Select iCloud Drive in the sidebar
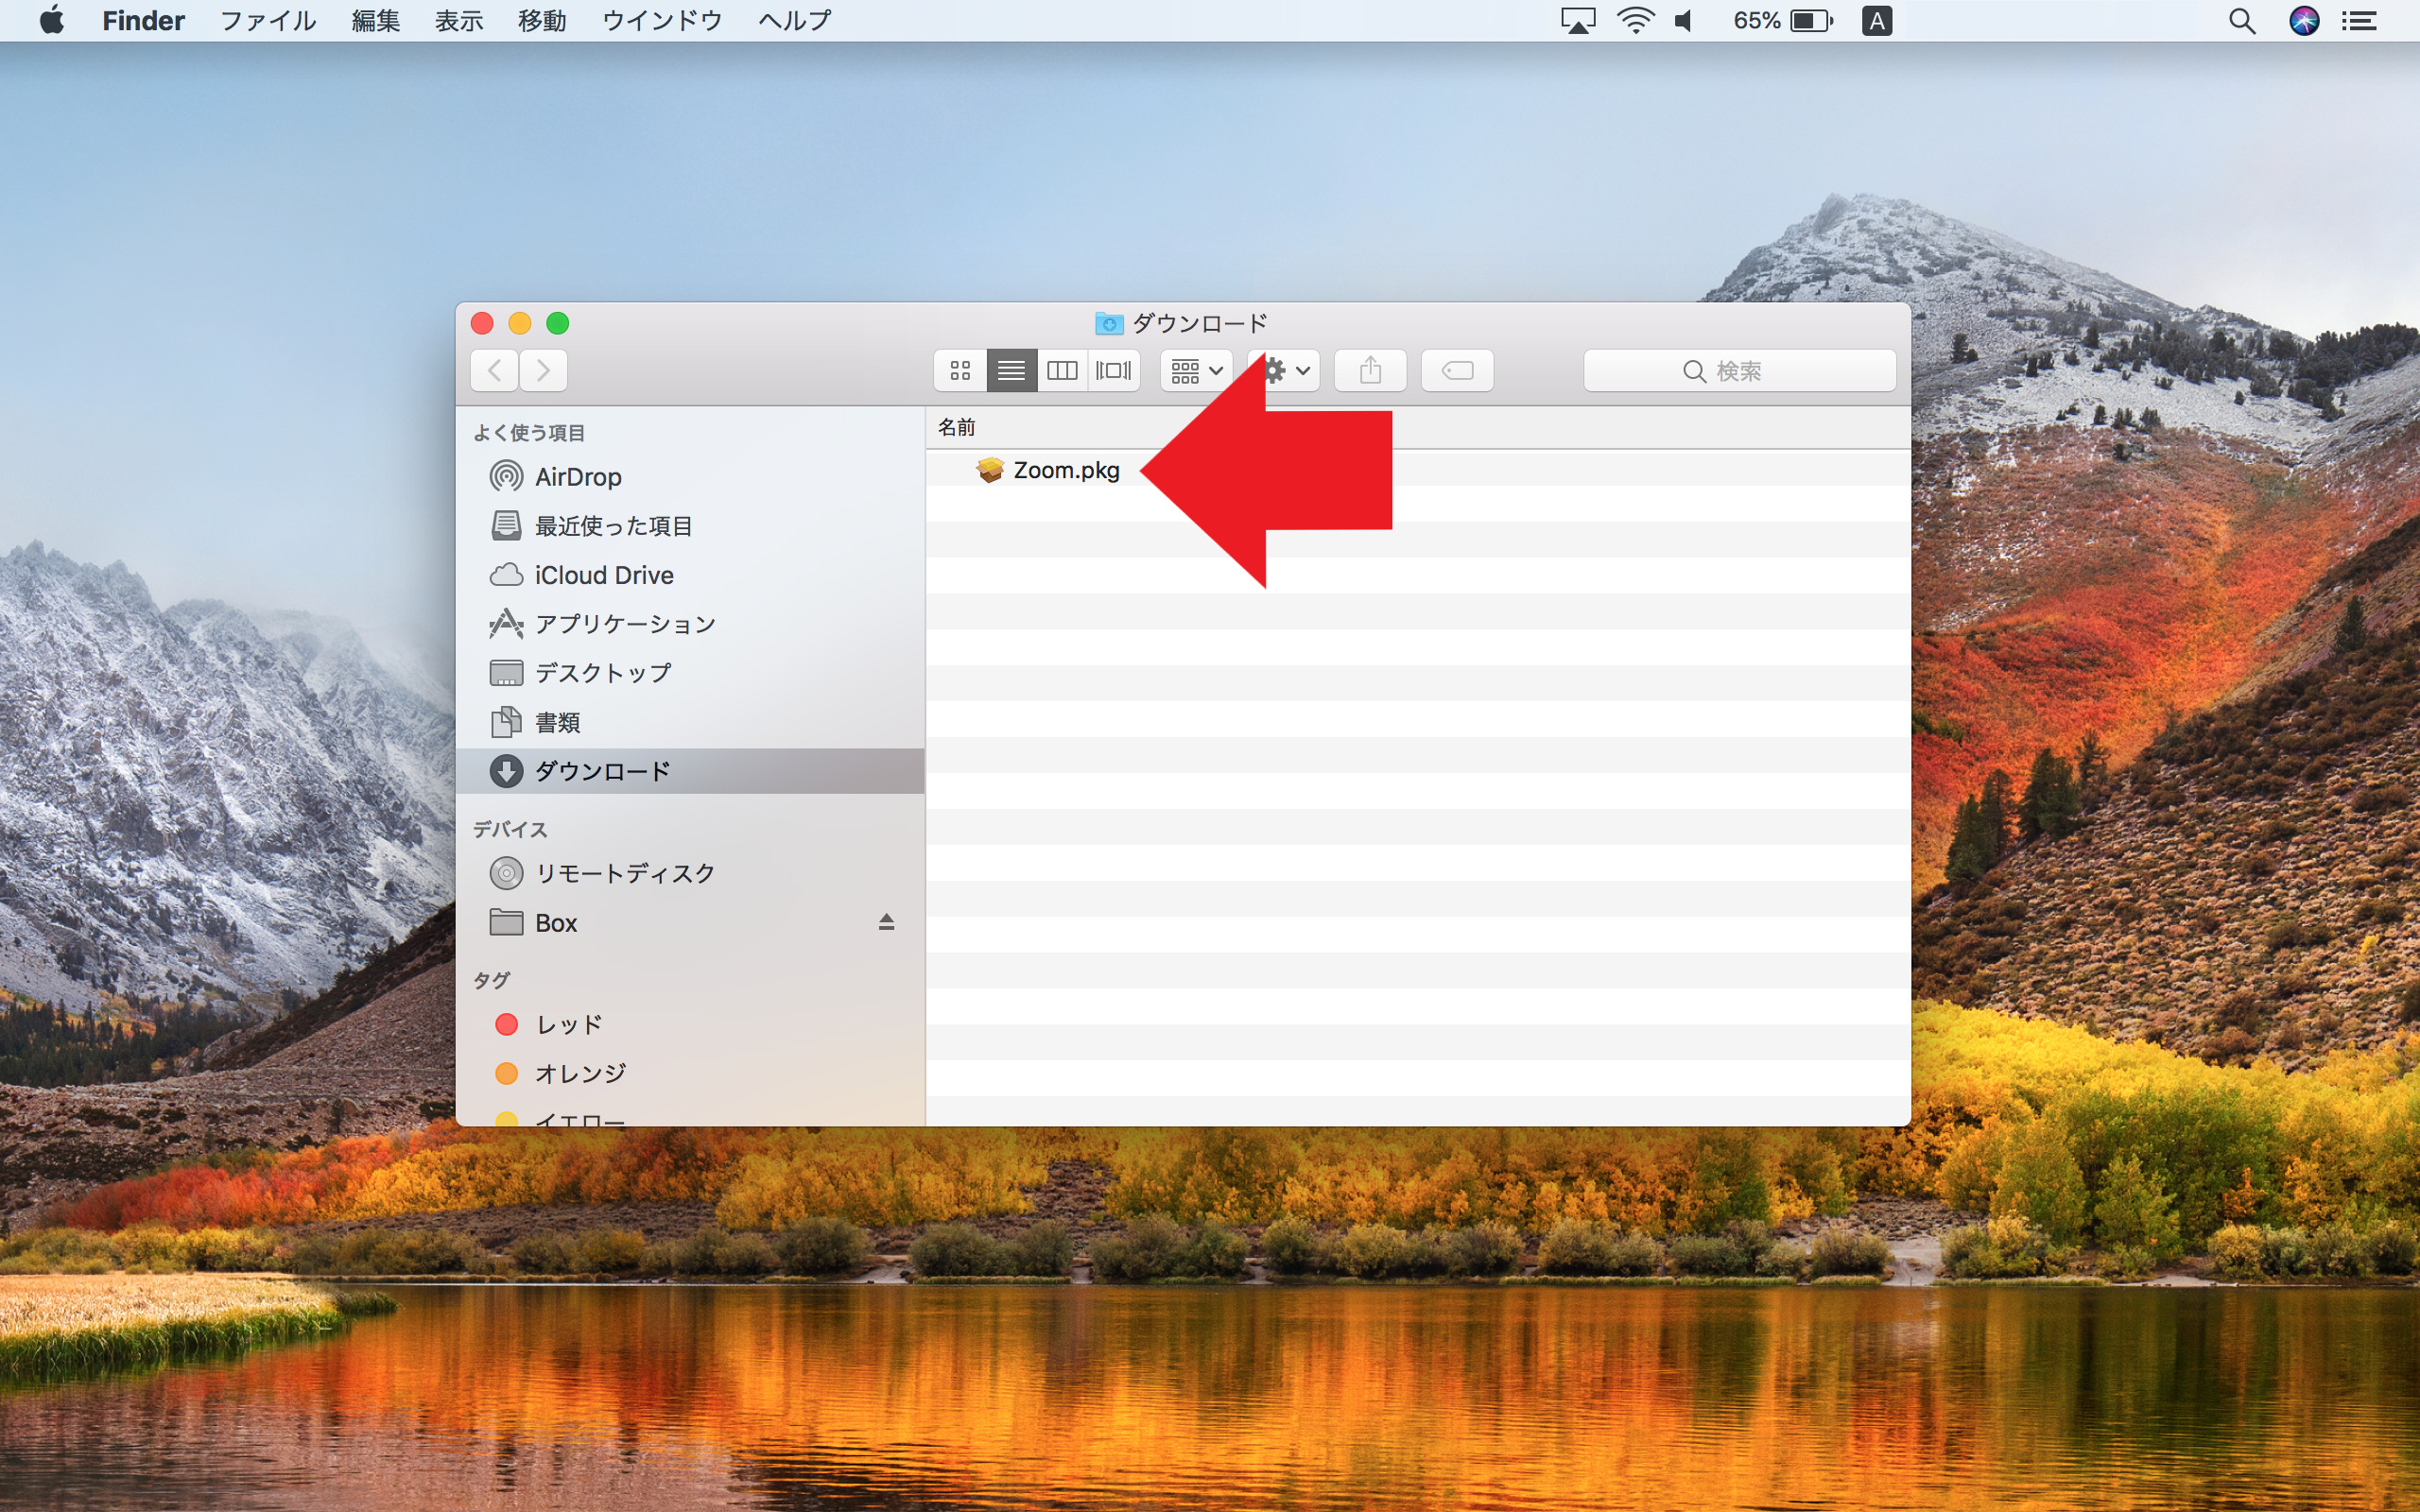 click(603, 575)
